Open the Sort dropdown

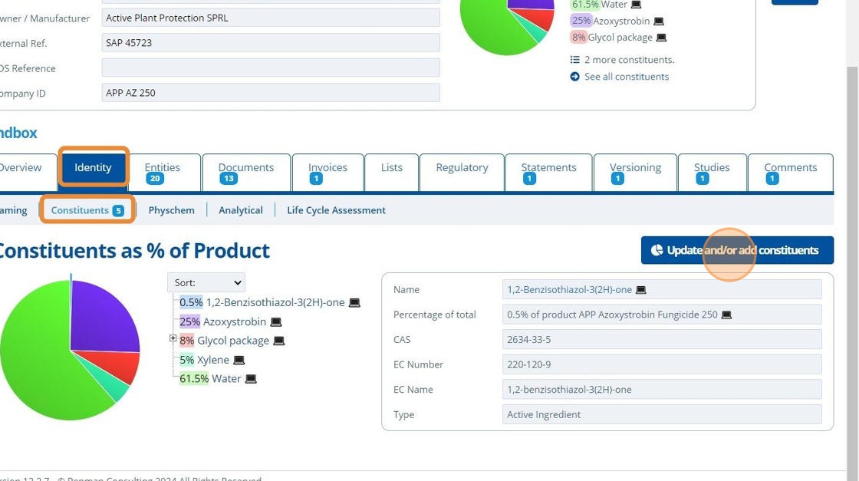click(x=206, y=282)
